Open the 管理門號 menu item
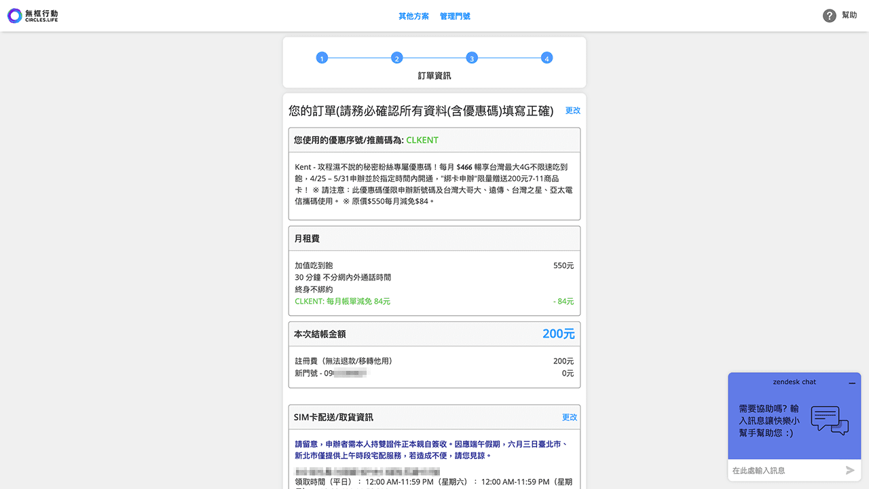869x489 pixels. pyautogui.click(x=455, y=16)
